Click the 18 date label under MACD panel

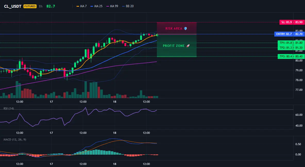click(115, 164)
